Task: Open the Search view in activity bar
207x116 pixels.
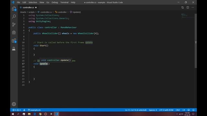Action: (x=14, y=16)
